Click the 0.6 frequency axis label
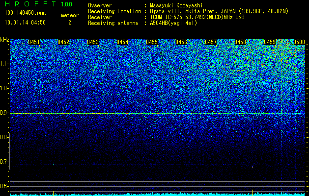Image resolution: width=309 pixels, height=196 pixels. coord(3,186)
